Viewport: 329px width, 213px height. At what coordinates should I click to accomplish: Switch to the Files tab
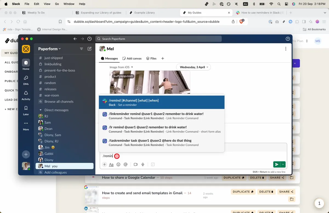[x=151, y=58]
